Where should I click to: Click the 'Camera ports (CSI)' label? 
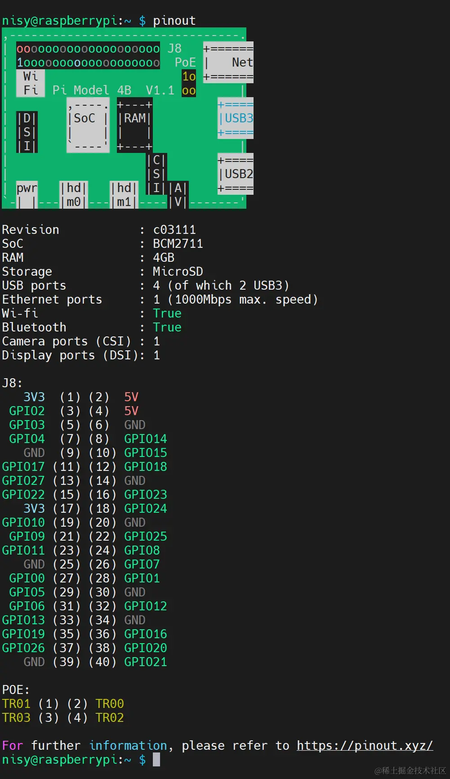[x=67, y=341]
